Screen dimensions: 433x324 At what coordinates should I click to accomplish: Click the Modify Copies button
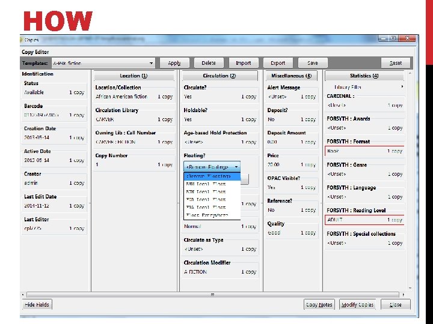pyautogui.click(x=358, y=305)
